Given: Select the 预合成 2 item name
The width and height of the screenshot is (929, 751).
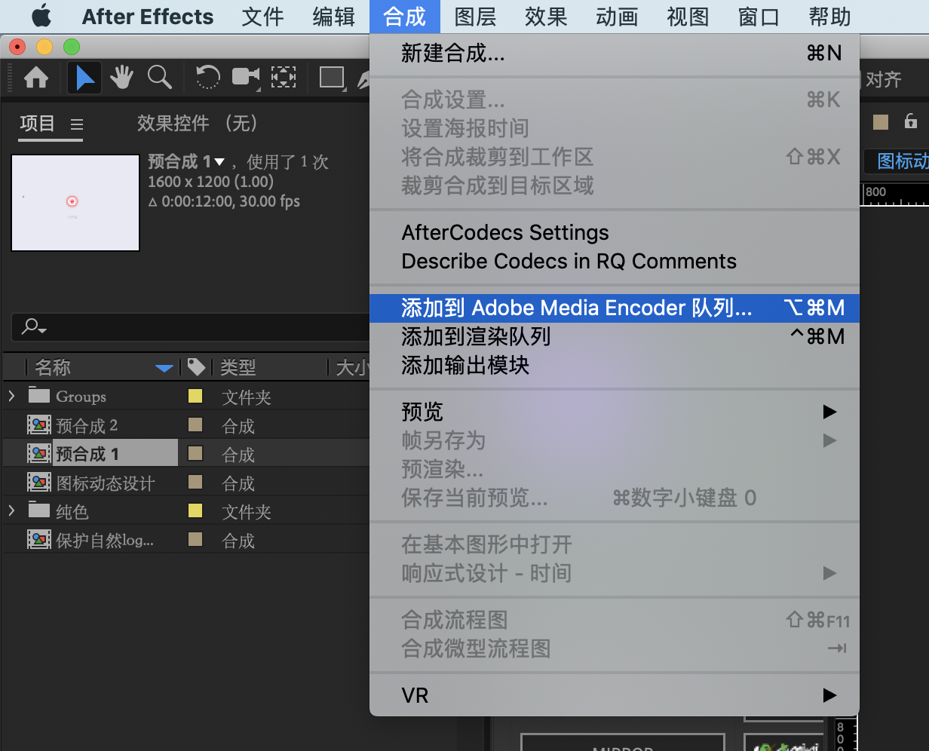Looking at the screenshot, I should 87,426.
